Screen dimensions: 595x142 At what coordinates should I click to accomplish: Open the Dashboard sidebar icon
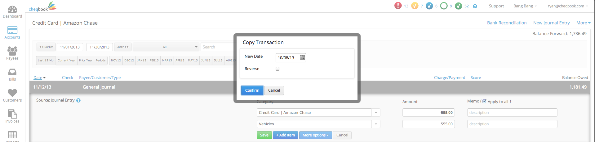coord(12,10)
